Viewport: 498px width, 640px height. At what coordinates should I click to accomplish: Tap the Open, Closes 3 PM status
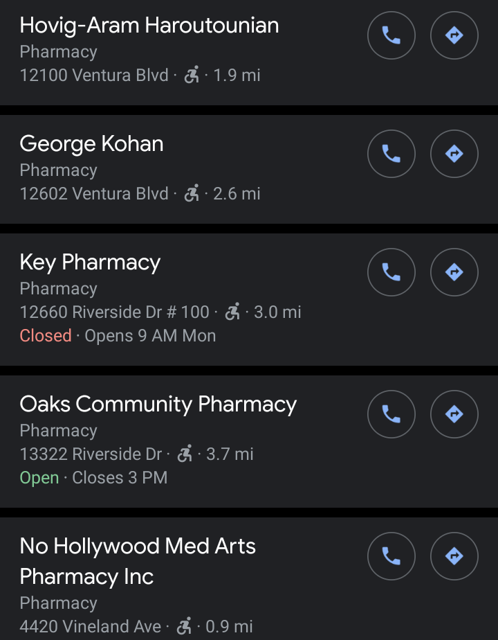93,478
